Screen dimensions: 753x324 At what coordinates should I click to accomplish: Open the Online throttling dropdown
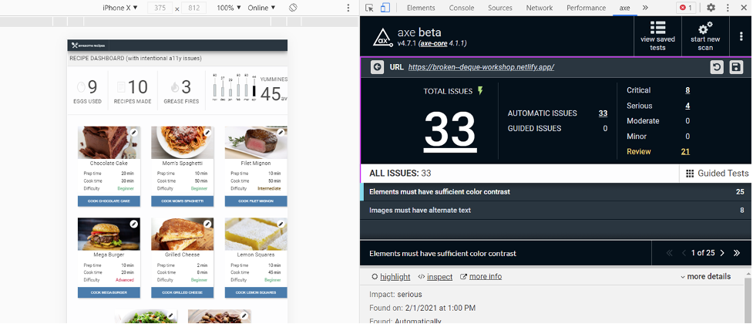tap(262, 8)
